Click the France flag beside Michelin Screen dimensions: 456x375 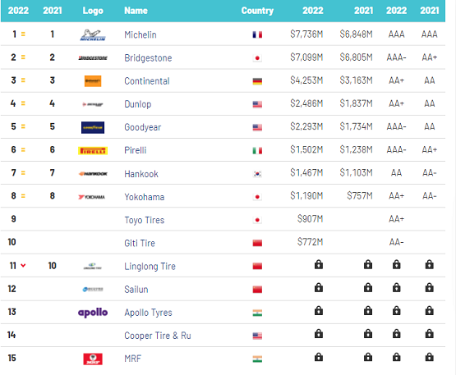(x=257, y=34)
